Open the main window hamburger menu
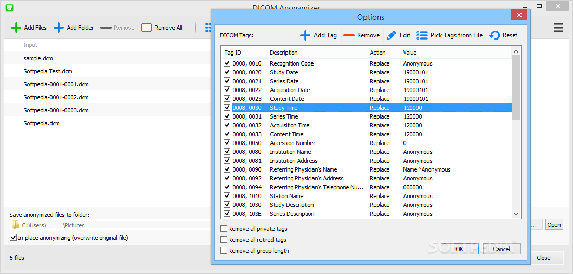The image size is (573, 274). coord(558,28)
